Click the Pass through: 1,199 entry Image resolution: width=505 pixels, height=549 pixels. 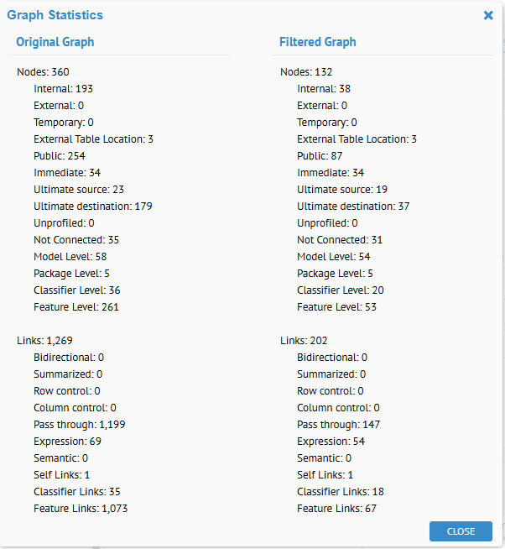80,425
